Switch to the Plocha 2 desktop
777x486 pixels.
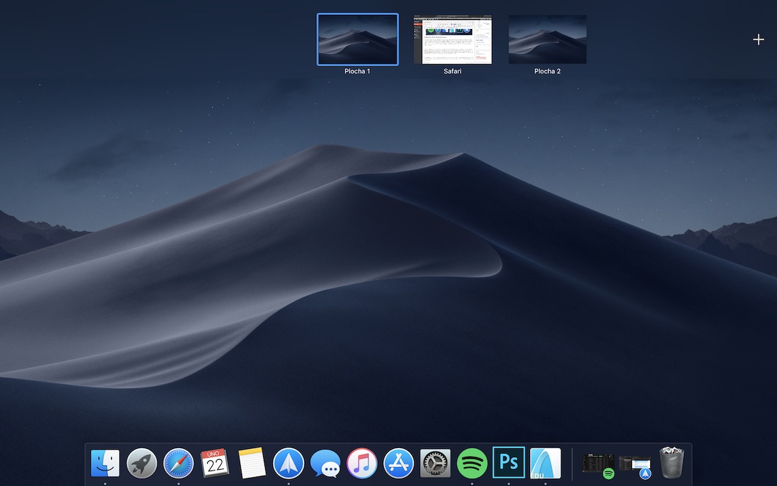coord(547,40)
